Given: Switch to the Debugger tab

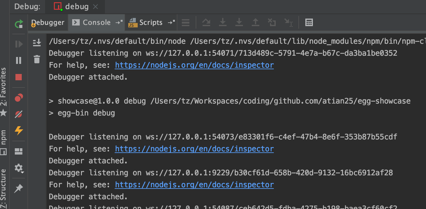Looking at the screenshot, I should coord(48,22).
